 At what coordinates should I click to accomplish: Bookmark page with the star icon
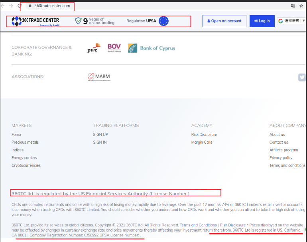[301, 6]
